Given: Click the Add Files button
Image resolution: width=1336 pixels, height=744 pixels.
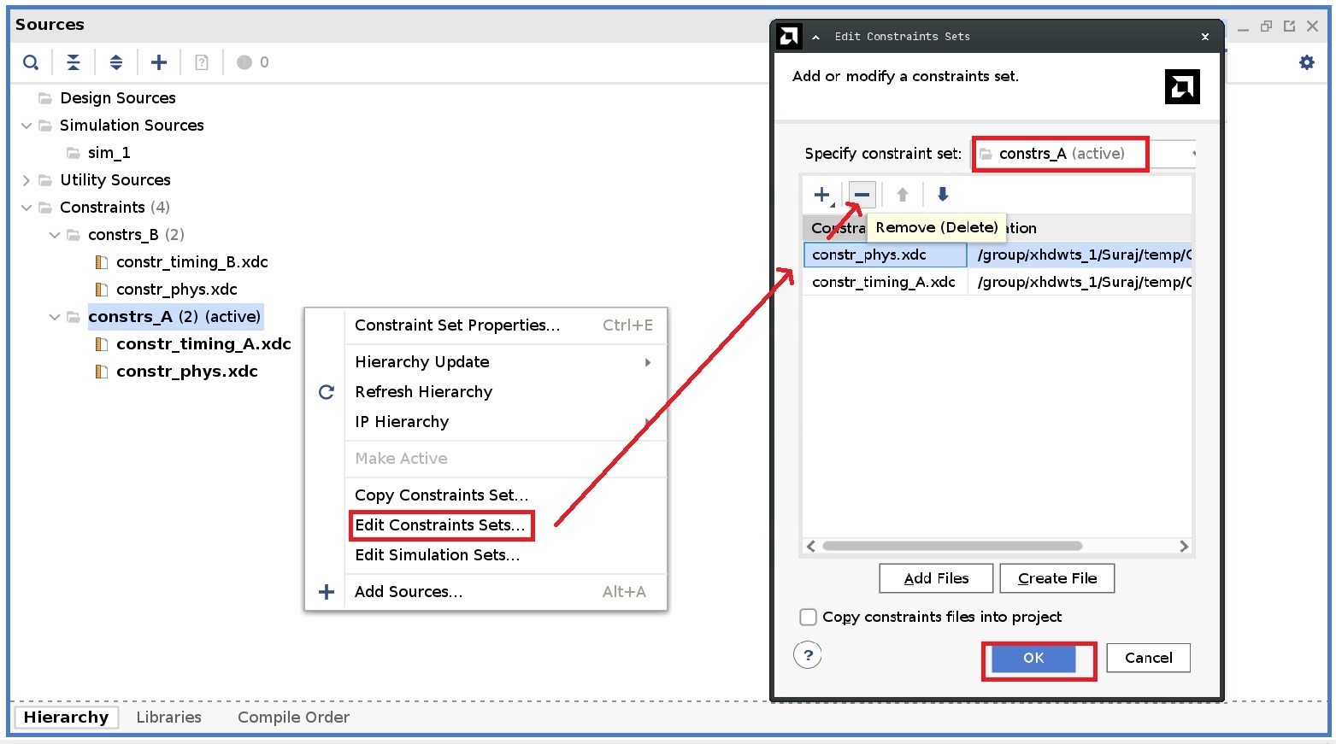Looking at the screenshot, I should pos(935,578).
